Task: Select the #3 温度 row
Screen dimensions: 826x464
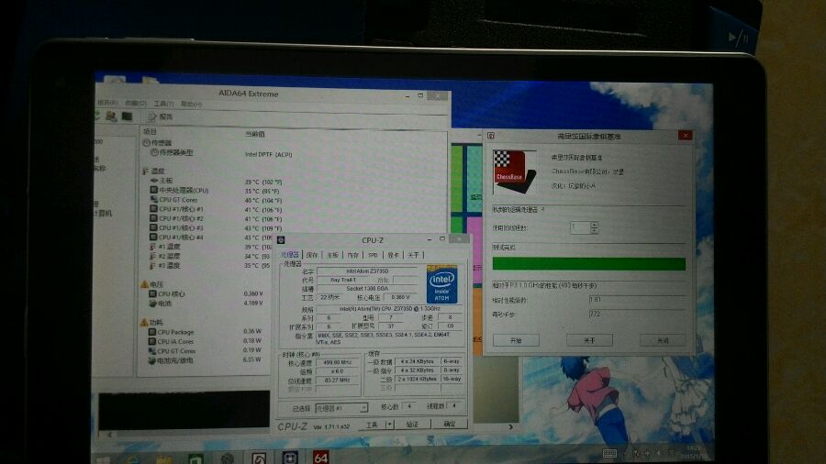Action: [x=165, y=265]
